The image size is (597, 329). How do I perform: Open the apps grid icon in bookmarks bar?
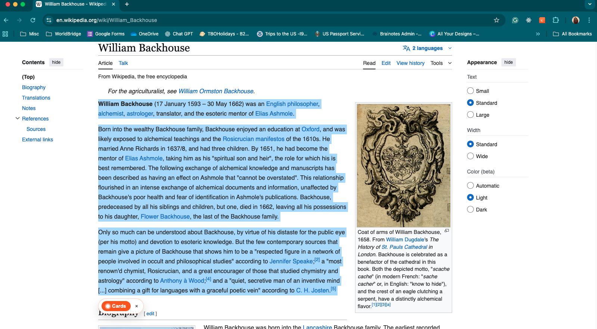coord(5,34)
